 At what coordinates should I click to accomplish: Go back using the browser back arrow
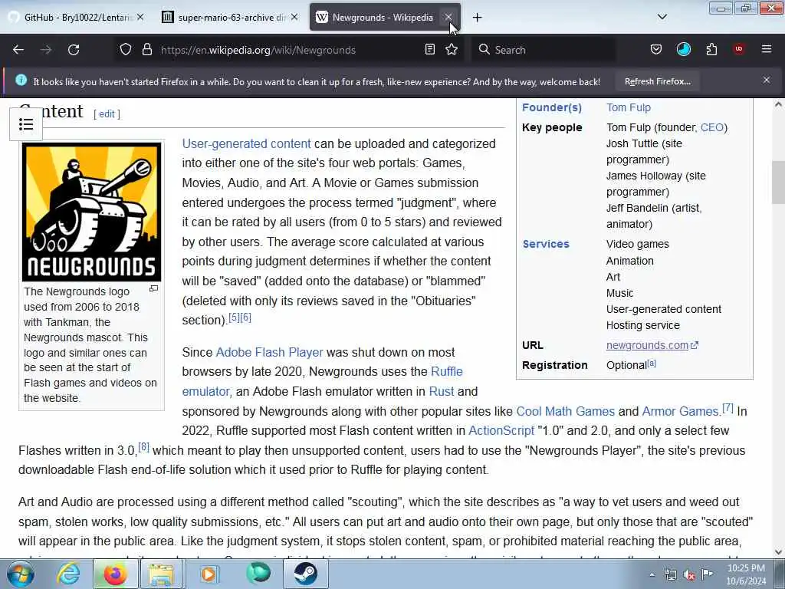click(x=18, y=50)
